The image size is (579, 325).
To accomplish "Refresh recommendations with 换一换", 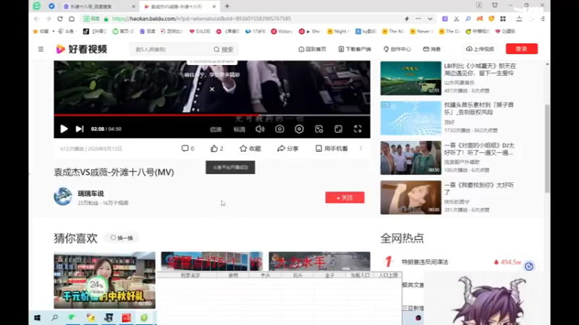I will (x=122, y=238).
